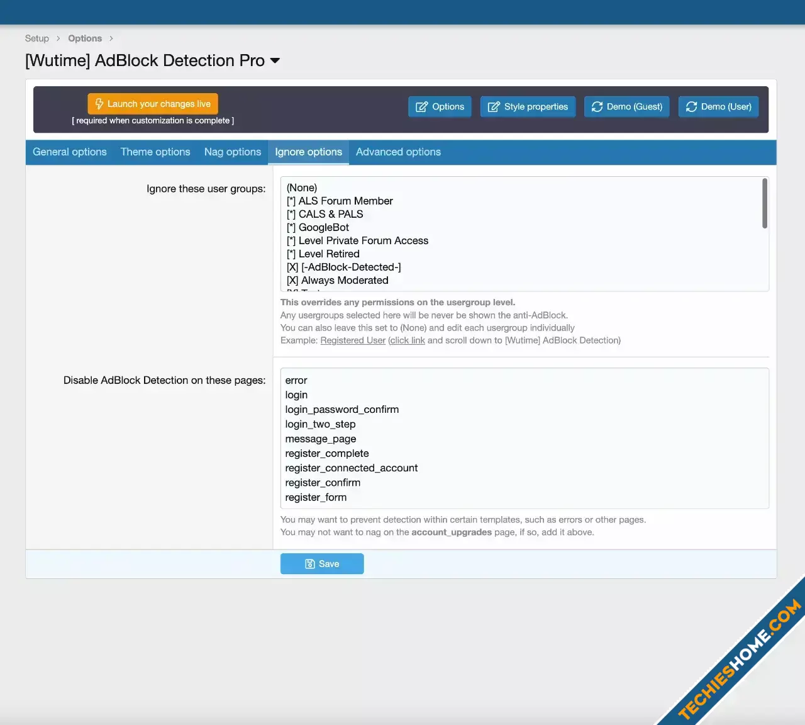The width and height of the screenshot is (805, 725).
Task: Click 'register_form' line in pages field
Action: click(316, 497)
